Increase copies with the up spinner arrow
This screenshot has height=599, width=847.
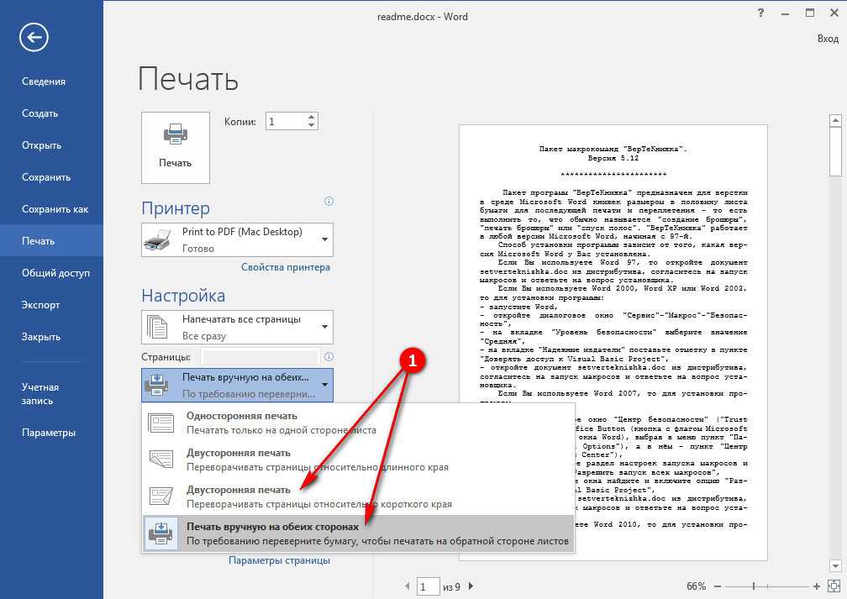[x=311, y=117]
